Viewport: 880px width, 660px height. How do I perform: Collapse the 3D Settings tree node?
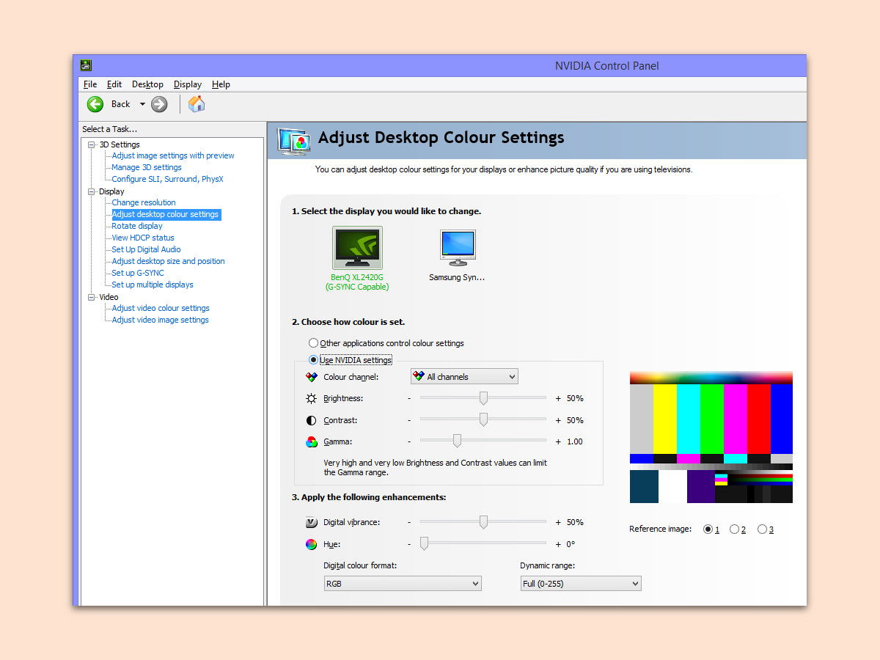click(92, 144)
